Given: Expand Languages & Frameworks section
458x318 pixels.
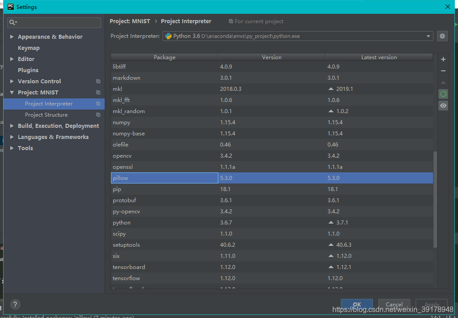Looking at the screenshot, I should 12,137.
